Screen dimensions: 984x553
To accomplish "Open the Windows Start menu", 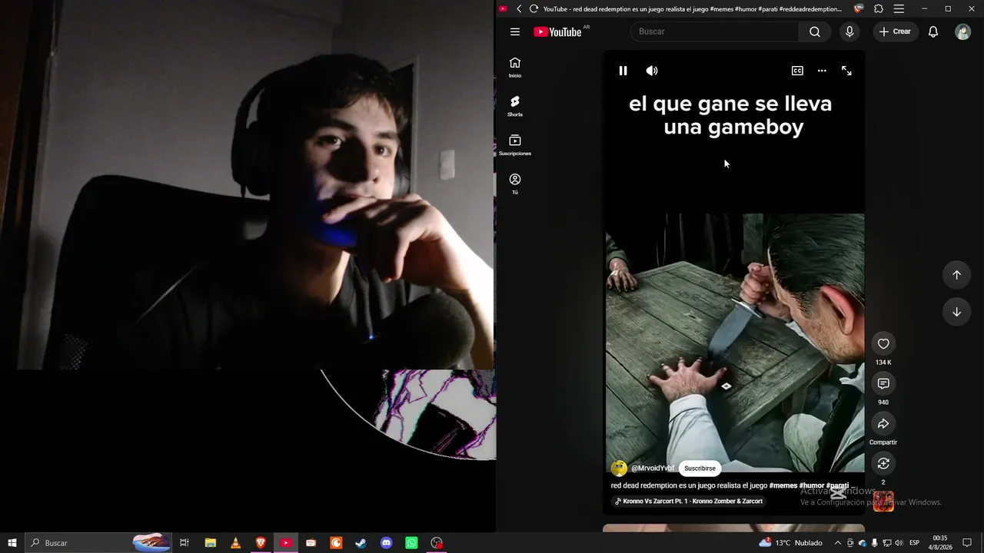I will 12,543.
